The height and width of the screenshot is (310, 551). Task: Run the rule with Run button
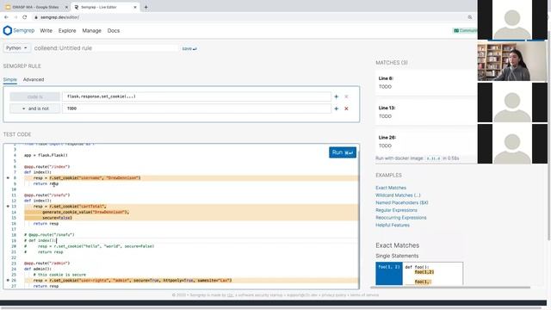[x=343, y=152]
